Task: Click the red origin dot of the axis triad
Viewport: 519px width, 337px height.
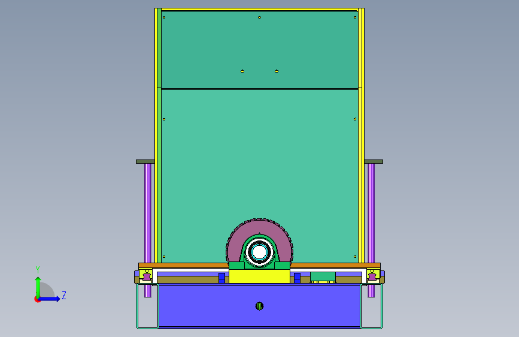Action: click(37, 299)
